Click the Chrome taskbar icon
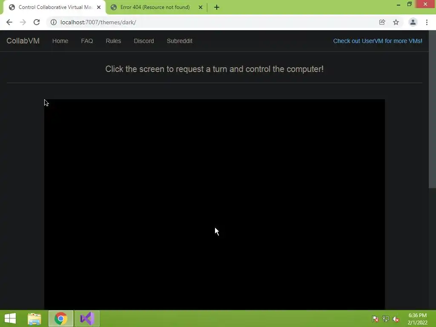The width and height of the screenshot is (436, 327). 61,318
